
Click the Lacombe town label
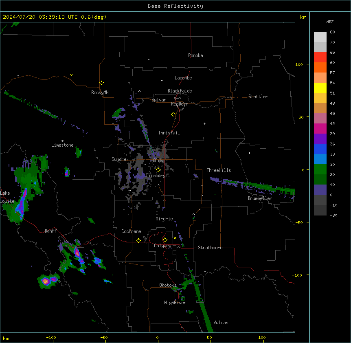183,78
